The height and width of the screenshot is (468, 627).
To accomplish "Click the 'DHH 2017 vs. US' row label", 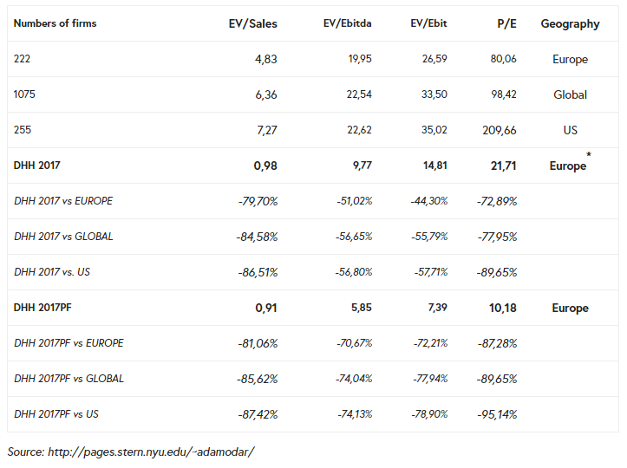I will coord(52,272).
